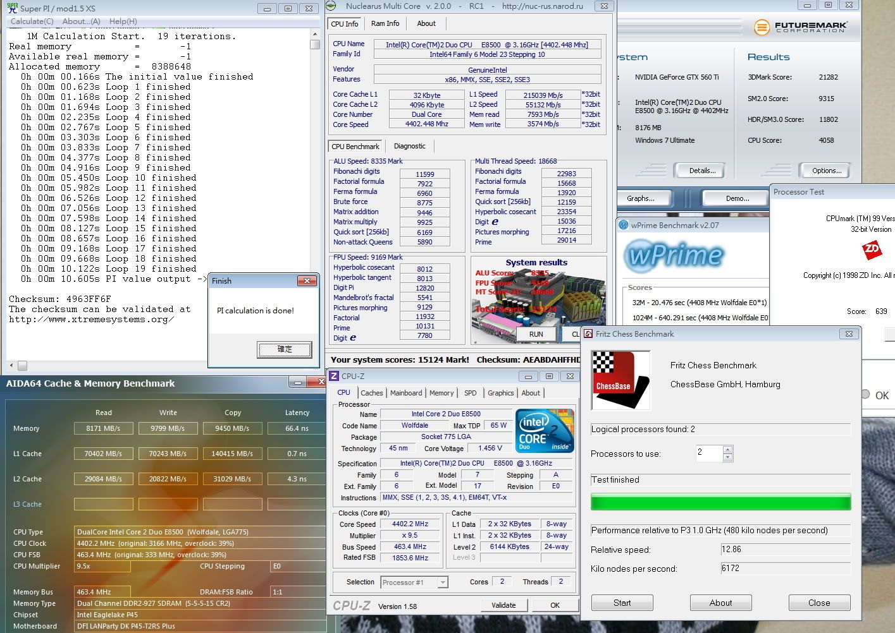The width and height of the screenshot is (895, 633).
Task: Increase processors to use in Fritz
Action: click(x=727, y=450)
